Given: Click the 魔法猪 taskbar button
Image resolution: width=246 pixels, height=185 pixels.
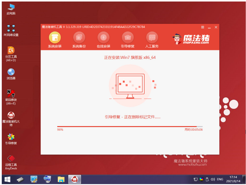Looking at the screenshot, I should click(x=75, y=179).
